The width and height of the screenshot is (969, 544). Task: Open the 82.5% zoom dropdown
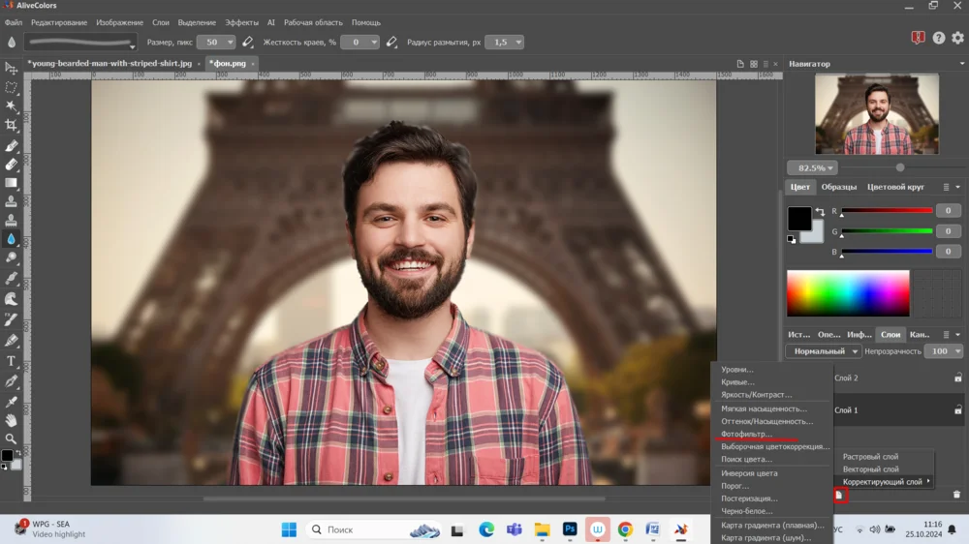tap(812, 168)
